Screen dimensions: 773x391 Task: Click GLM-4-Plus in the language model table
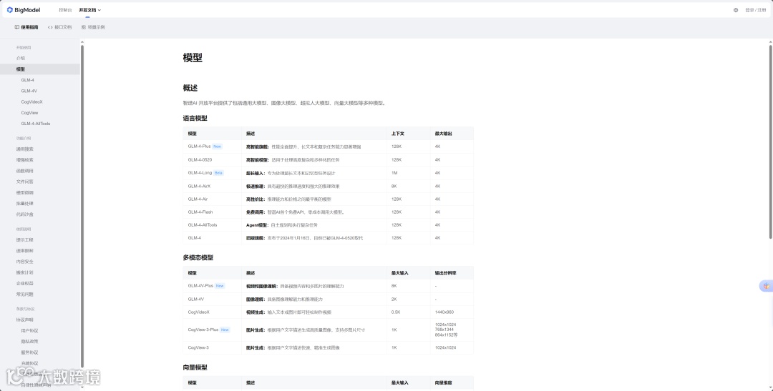point(199,147)
